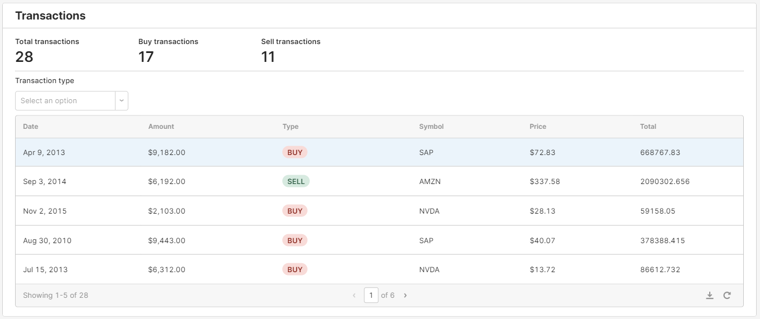Refresh the transactions table
This screenshot has width=760, height=319.
[x=727, y=296]
